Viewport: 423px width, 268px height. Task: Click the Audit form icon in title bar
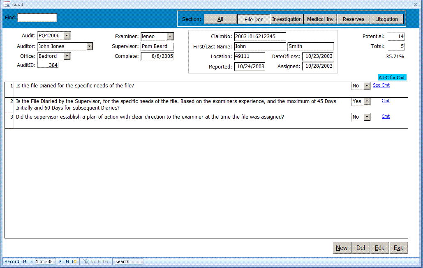[x=7, y=4]
